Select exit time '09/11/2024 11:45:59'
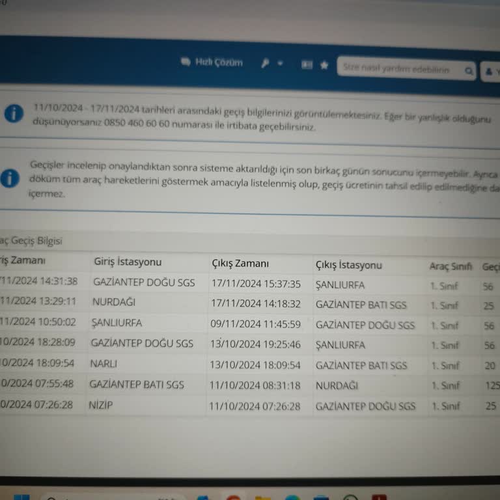 255,324
